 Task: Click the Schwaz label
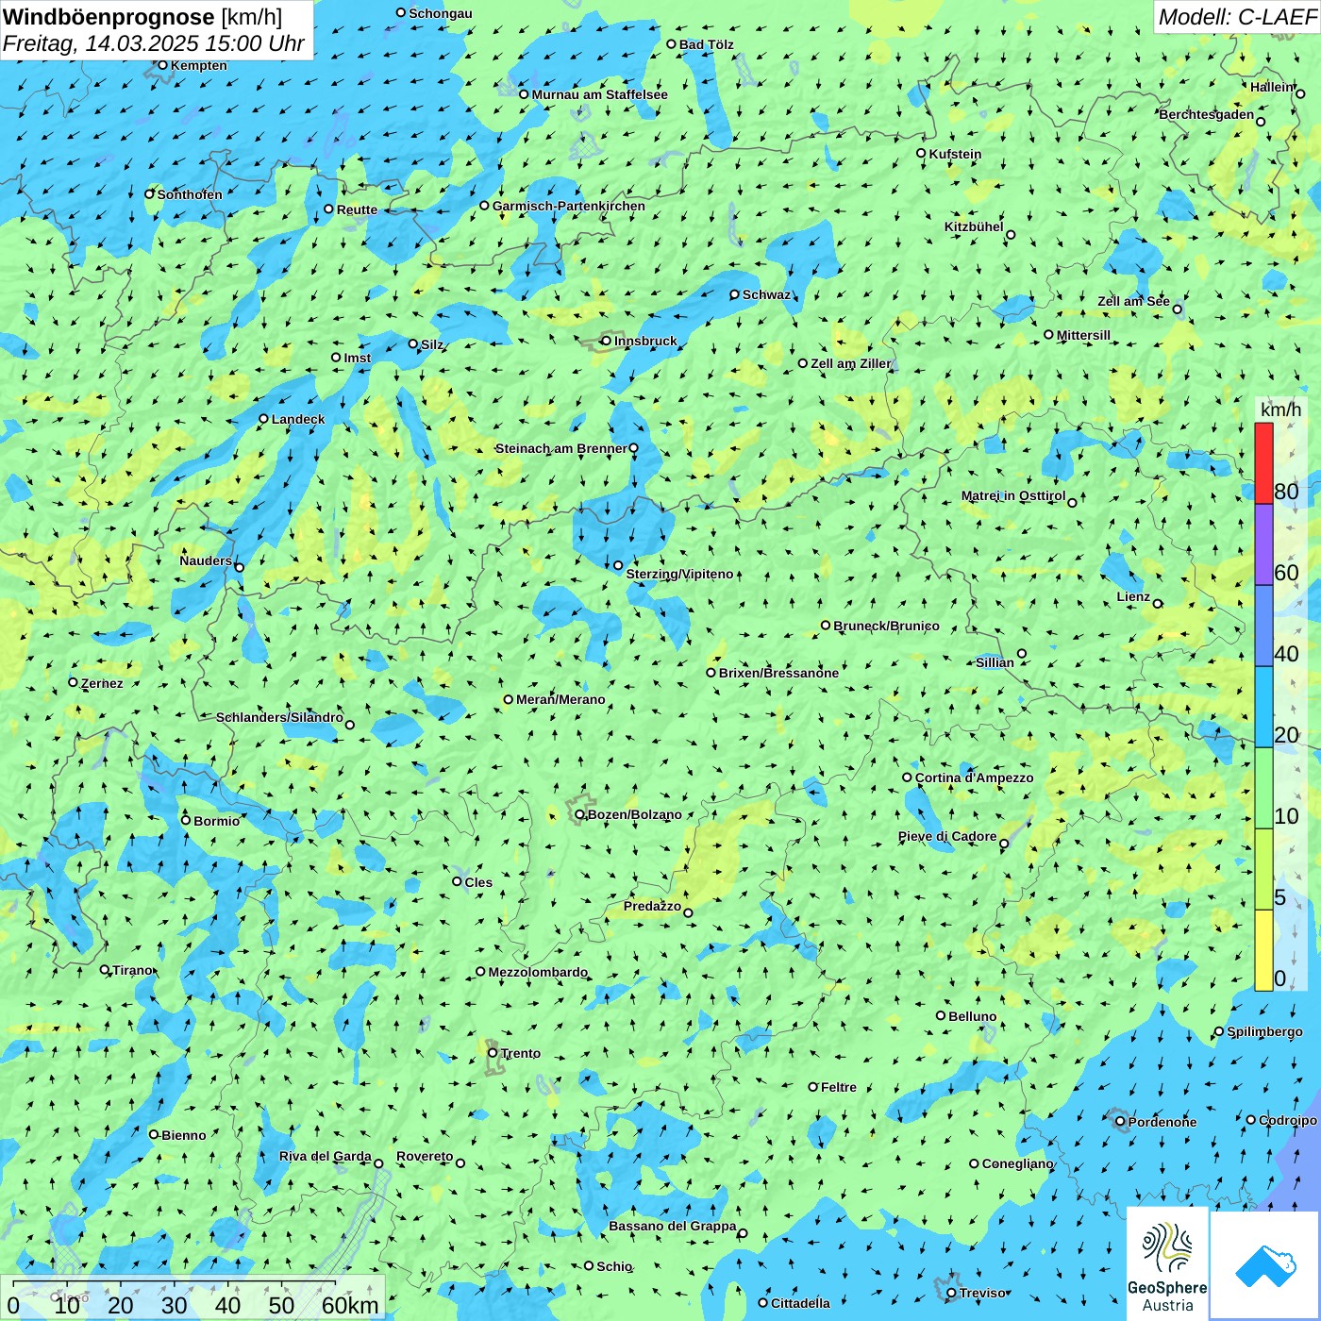[x=766, y=294]
